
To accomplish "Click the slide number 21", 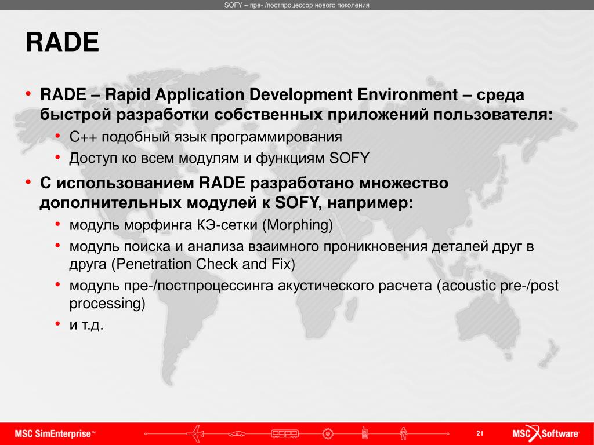I will point(480,433).
